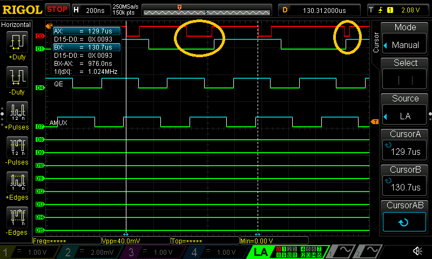Viewport: 432px width, 259px height.
Task: Select the +Duty measurement icon
Action: click(x=18, y=43)
